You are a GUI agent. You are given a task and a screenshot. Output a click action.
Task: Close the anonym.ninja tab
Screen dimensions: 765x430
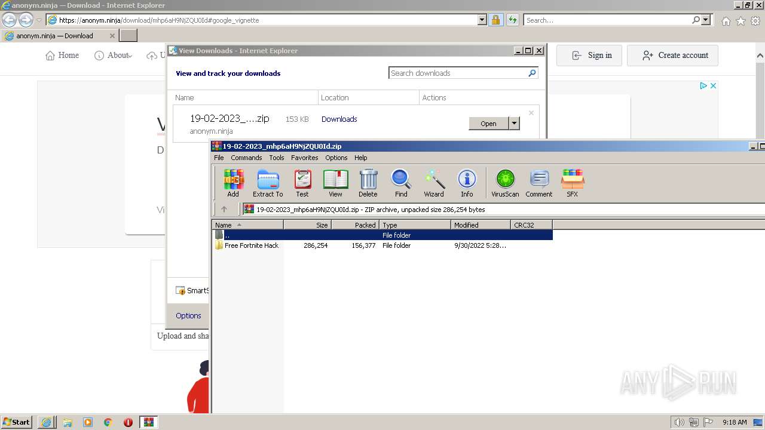(112, 36)
